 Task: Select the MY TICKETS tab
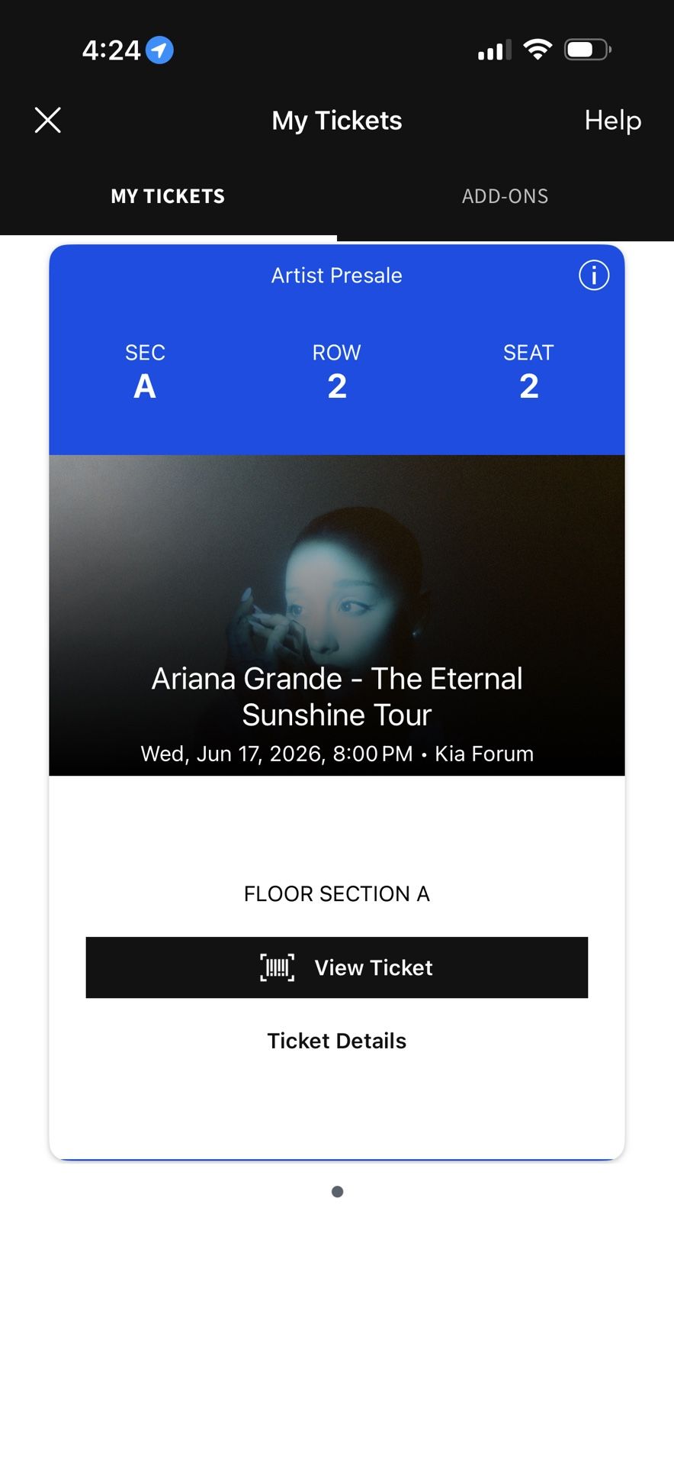point(168,196)
